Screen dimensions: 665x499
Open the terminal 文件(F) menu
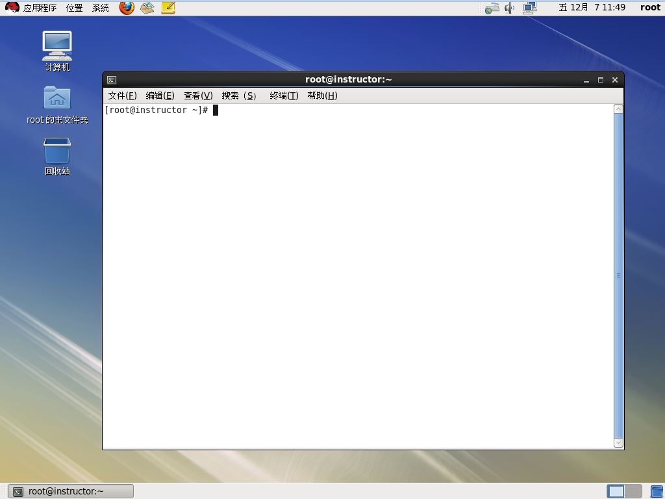coord(122,96)
